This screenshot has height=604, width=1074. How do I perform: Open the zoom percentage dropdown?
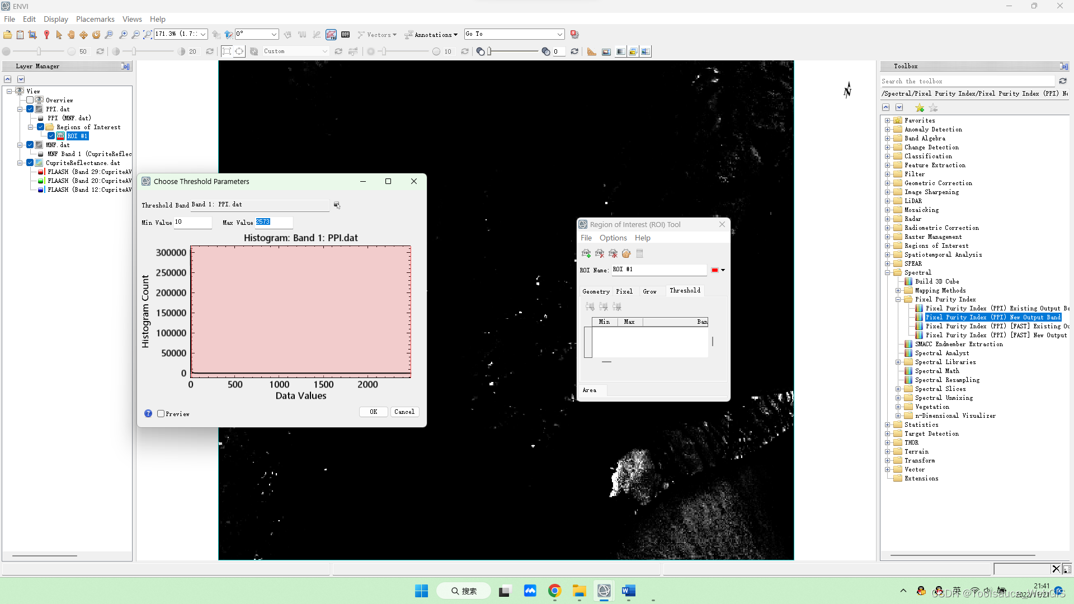click(203, 34)
